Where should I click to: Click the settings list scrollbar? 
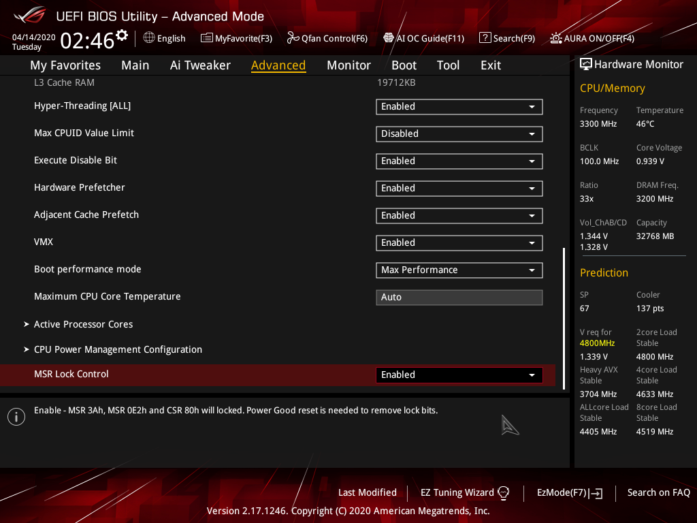[564, 319]
